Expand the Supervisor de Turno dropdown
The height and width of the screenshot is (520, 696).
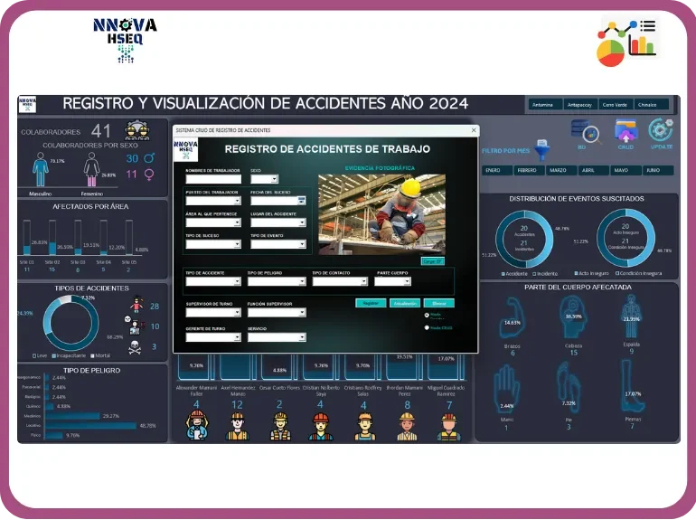pyautogui.click(x=238, y=313)
